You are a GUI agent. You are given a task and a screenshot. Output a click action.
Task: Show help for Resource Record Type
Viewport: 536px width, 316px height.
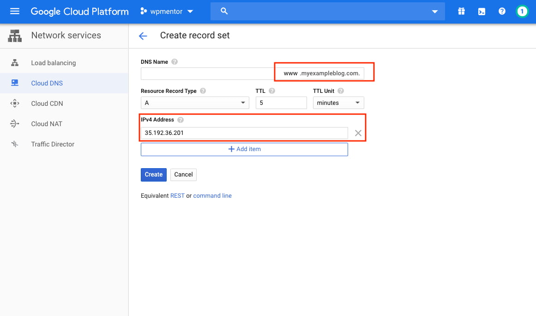(x=203, y=91)
